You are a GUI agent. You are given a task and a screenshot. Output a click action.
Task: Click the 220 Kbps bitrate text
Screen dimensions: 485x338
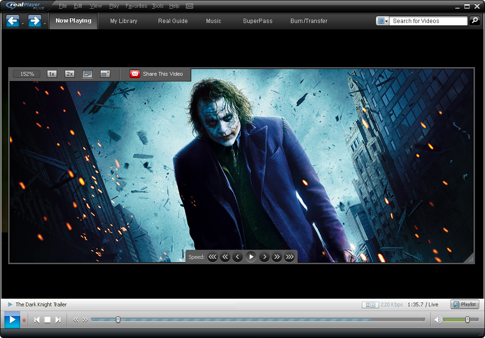(x=392, y=304)
